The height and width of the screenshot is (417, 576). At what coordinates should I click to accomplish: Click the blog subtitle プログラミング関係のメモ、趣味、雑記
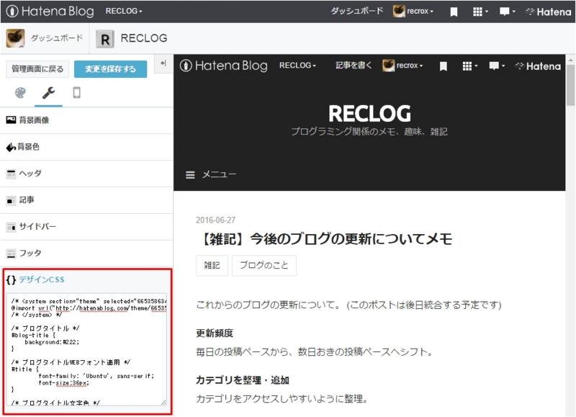369,132
